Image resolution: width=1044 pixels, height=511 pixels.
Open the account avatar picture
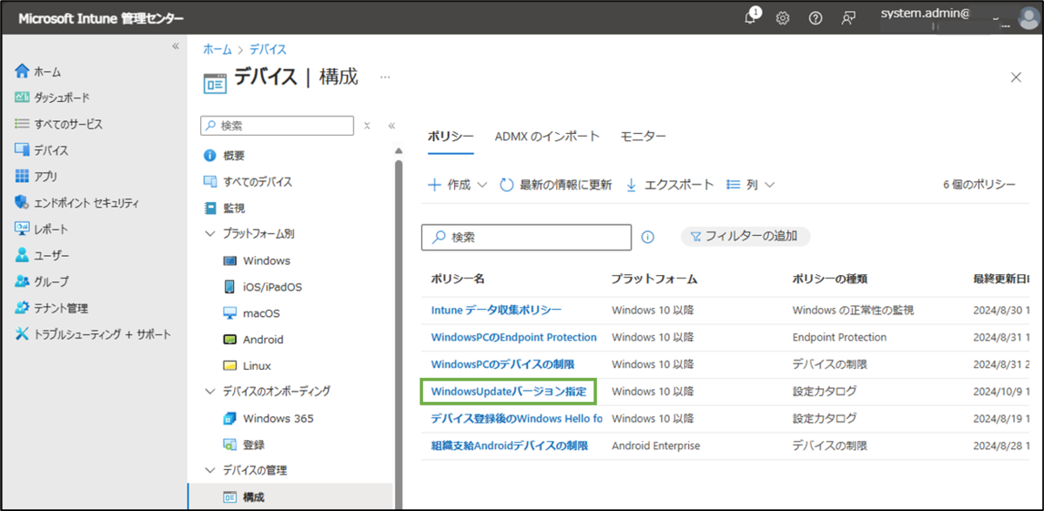(x=1027, y=17)
